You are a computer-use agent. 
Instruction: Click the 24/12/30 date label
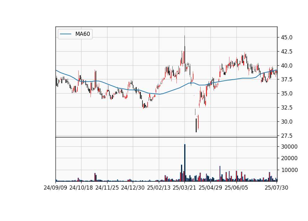click(133, 188)
